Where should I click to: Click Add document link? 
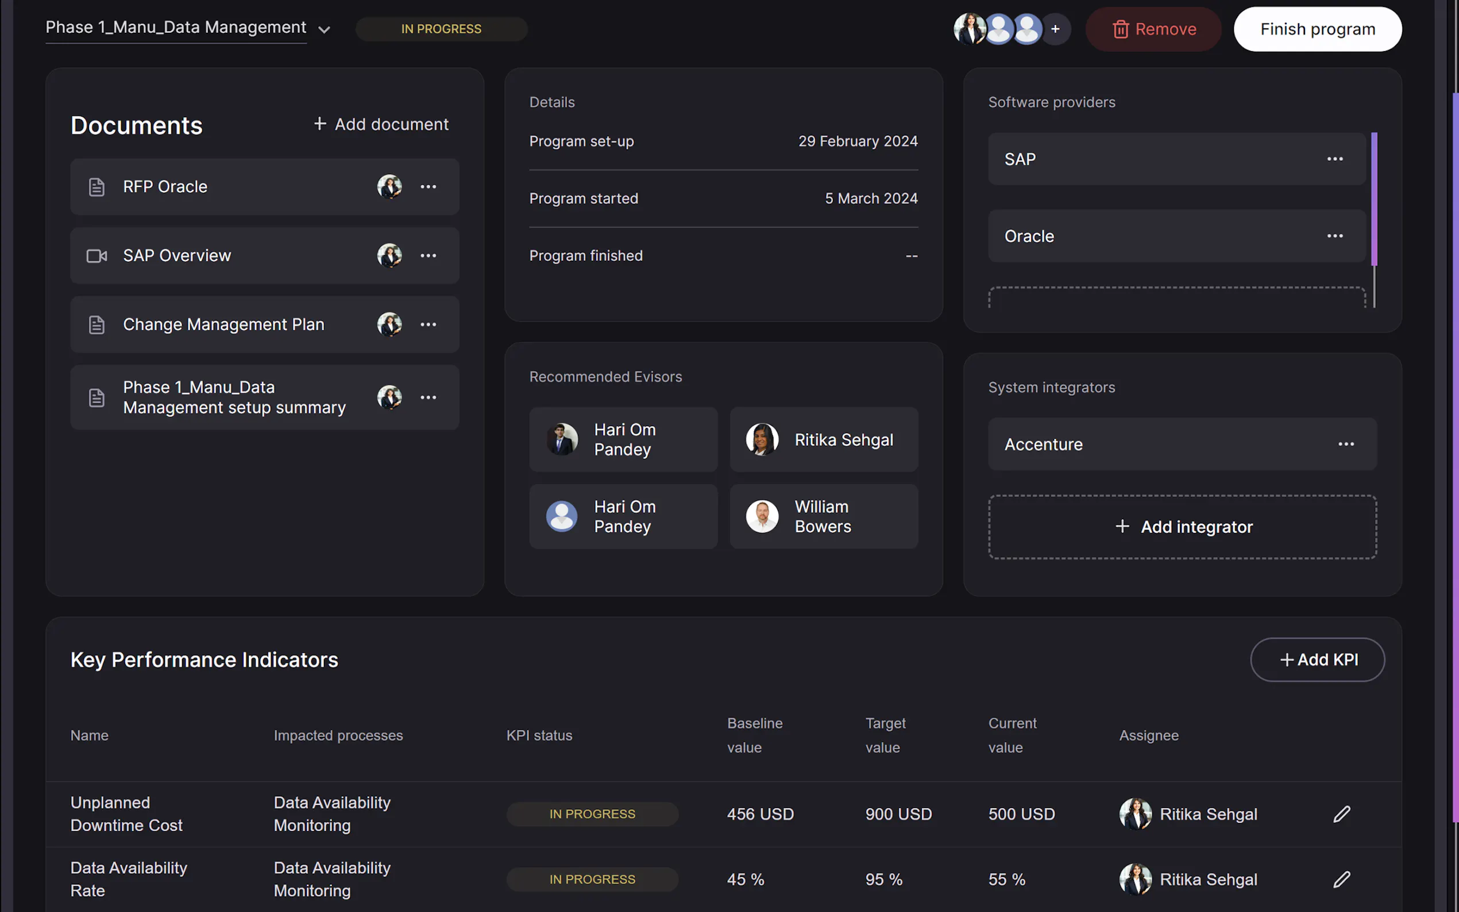pyautogui.click(x=381, y=124)
